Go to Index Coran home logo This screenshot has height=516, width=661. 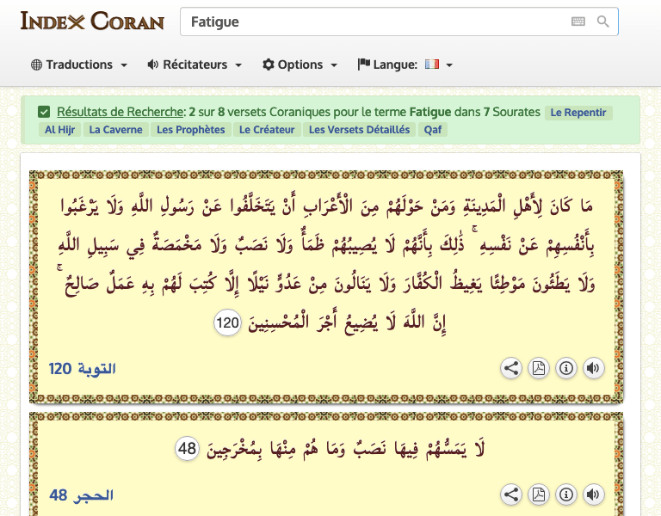[92, 21]
